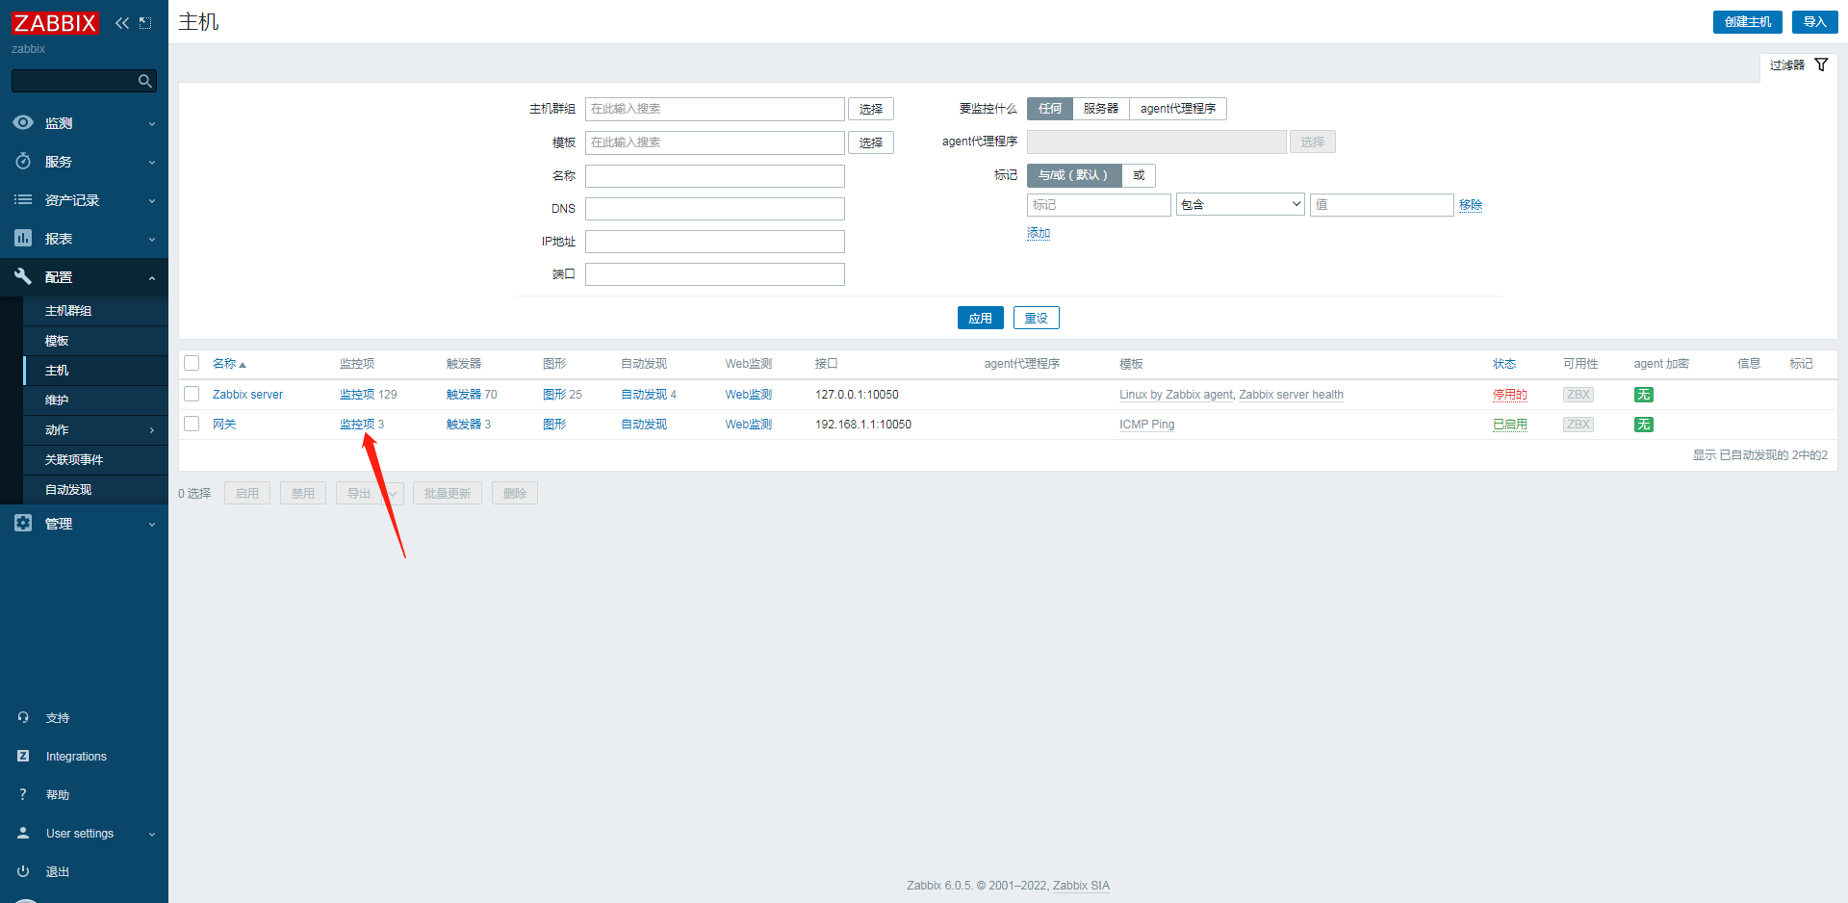Click the list icon for 资产记录

click(x=23, y=199)
